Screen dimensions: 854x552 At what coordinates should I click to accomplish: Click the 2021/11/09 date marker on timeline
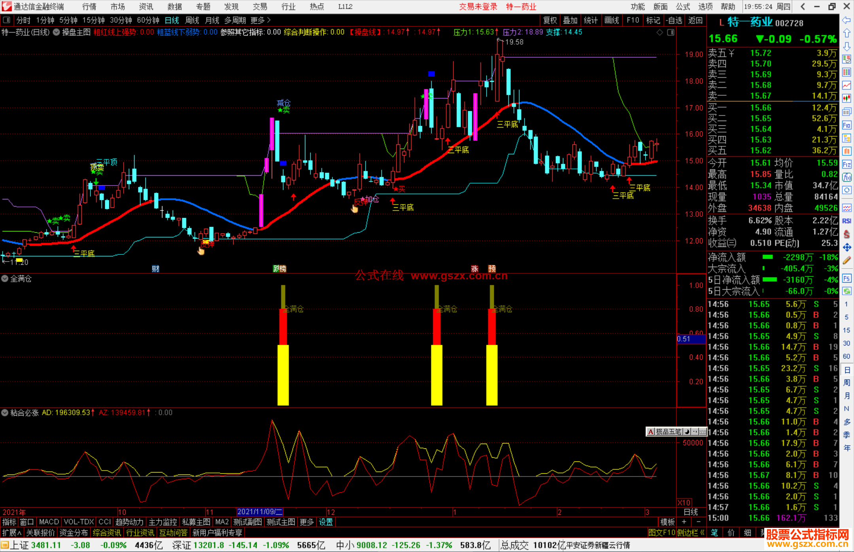tap(260, 512)
